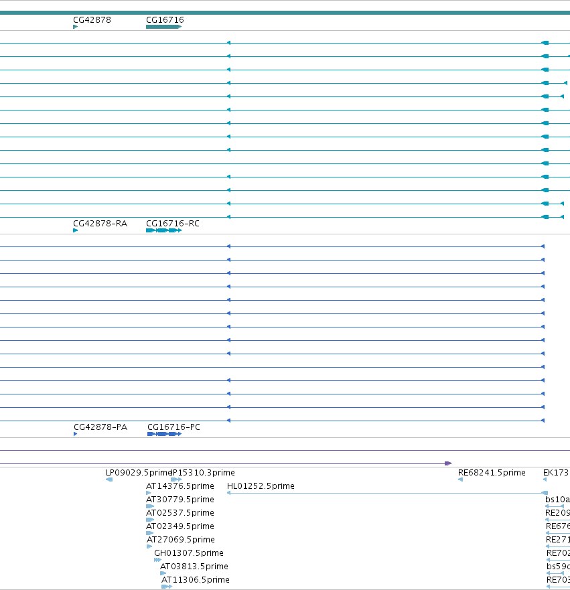570x590 pixels.
Task: Click the AT02537.5prime feature glyph
Action: [x=150, y=520]
